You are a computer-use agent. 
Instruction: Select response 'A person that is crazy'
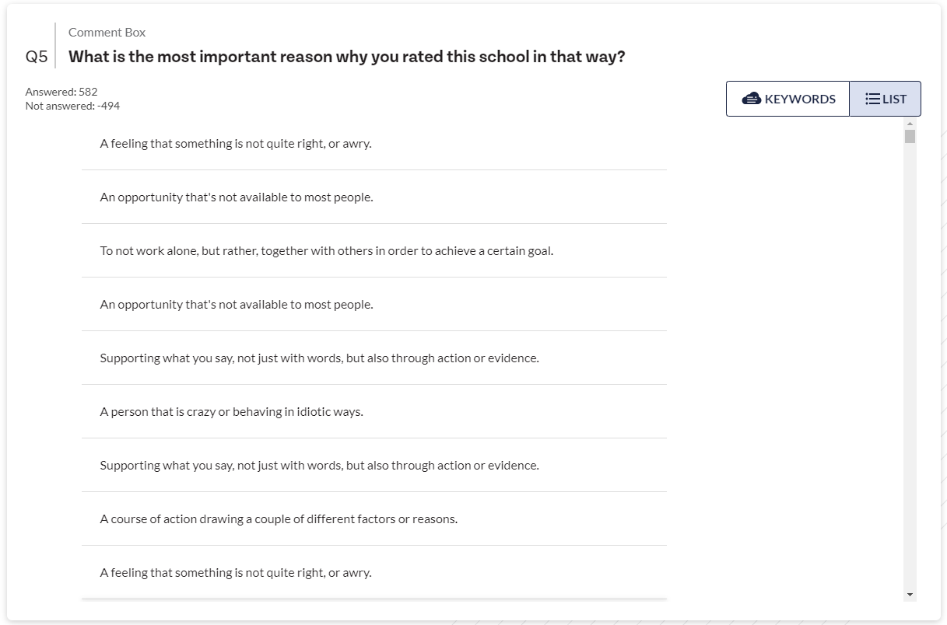pyautogui.click(x=374, y=412)
